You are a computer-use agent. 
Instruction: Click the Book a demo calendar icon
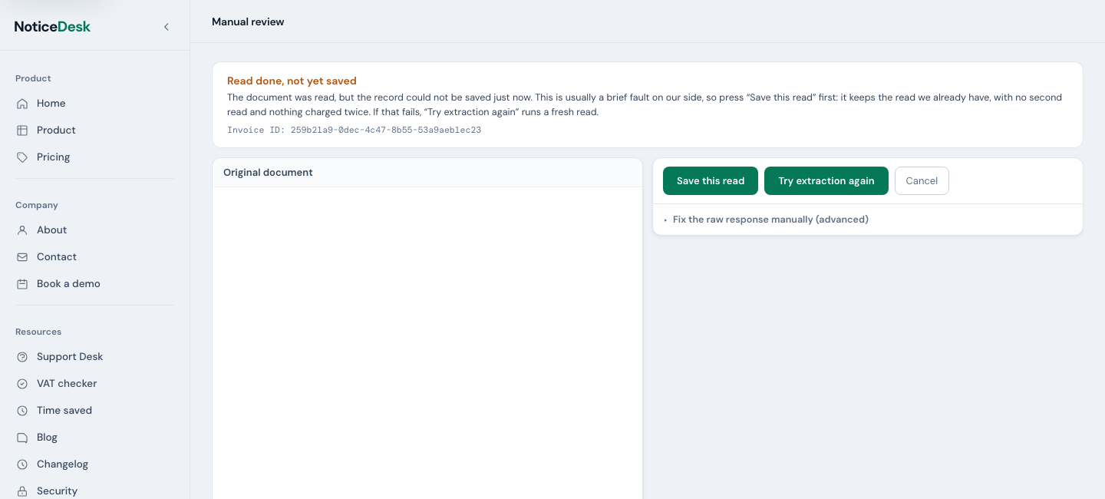tap(22, 284)
